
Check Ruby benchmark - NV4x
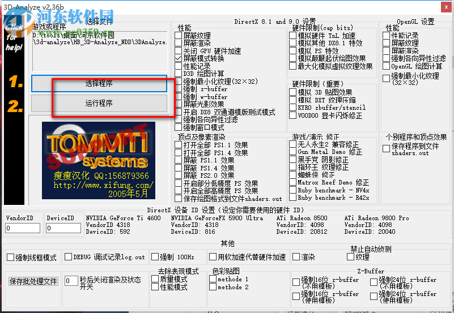[x=292, y=190]
